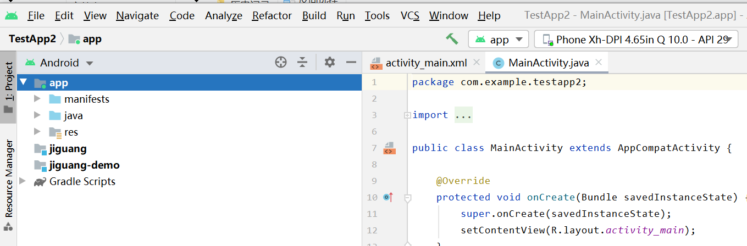This screenshot has width=747, height=246.
Task: Click the related XML file gutter icon on line 7
Action: pyautogui.click(x=389, y=148)
